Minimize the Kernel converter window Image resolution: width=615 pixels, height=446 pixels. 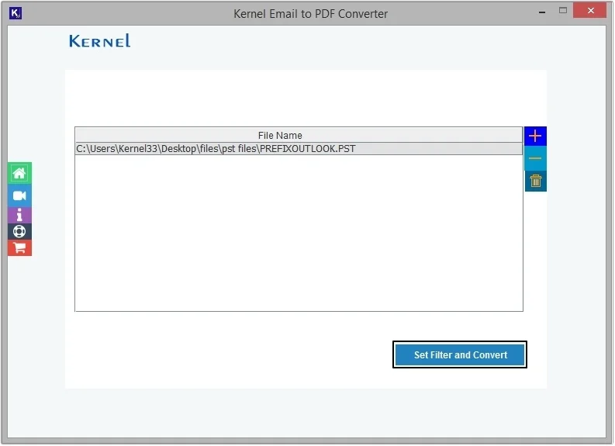click(x=542, y=12)
